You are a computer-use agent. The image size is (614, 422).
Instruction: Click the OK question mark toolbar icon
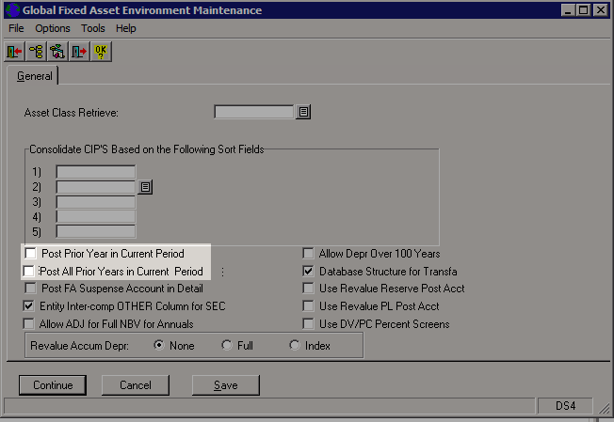pyautogui.click(x=100, y=51)
